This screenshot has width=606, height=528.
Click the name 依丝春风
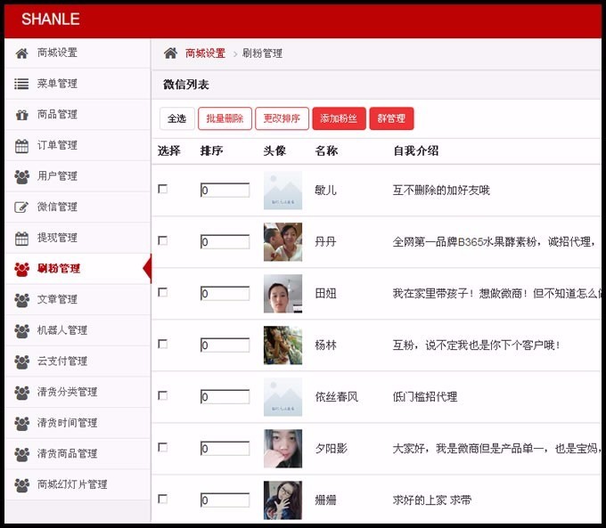(337, 397)
